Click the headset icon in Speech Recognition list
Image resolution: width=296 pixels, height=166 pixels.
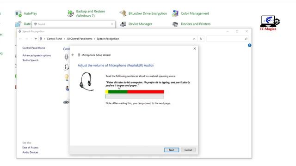pyautogui.click(x=67, y=67)
